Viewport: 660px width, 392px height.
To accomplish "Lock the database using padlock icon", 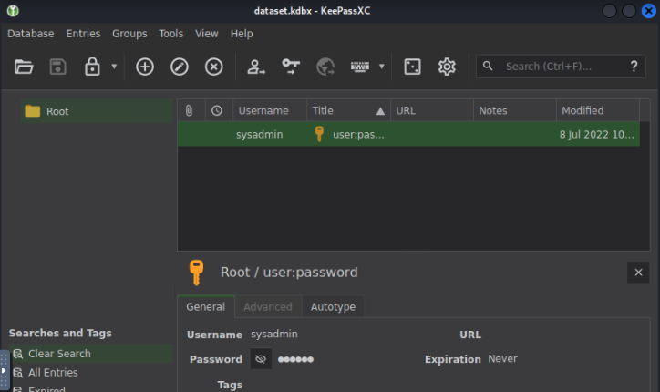I will [92, 67].
